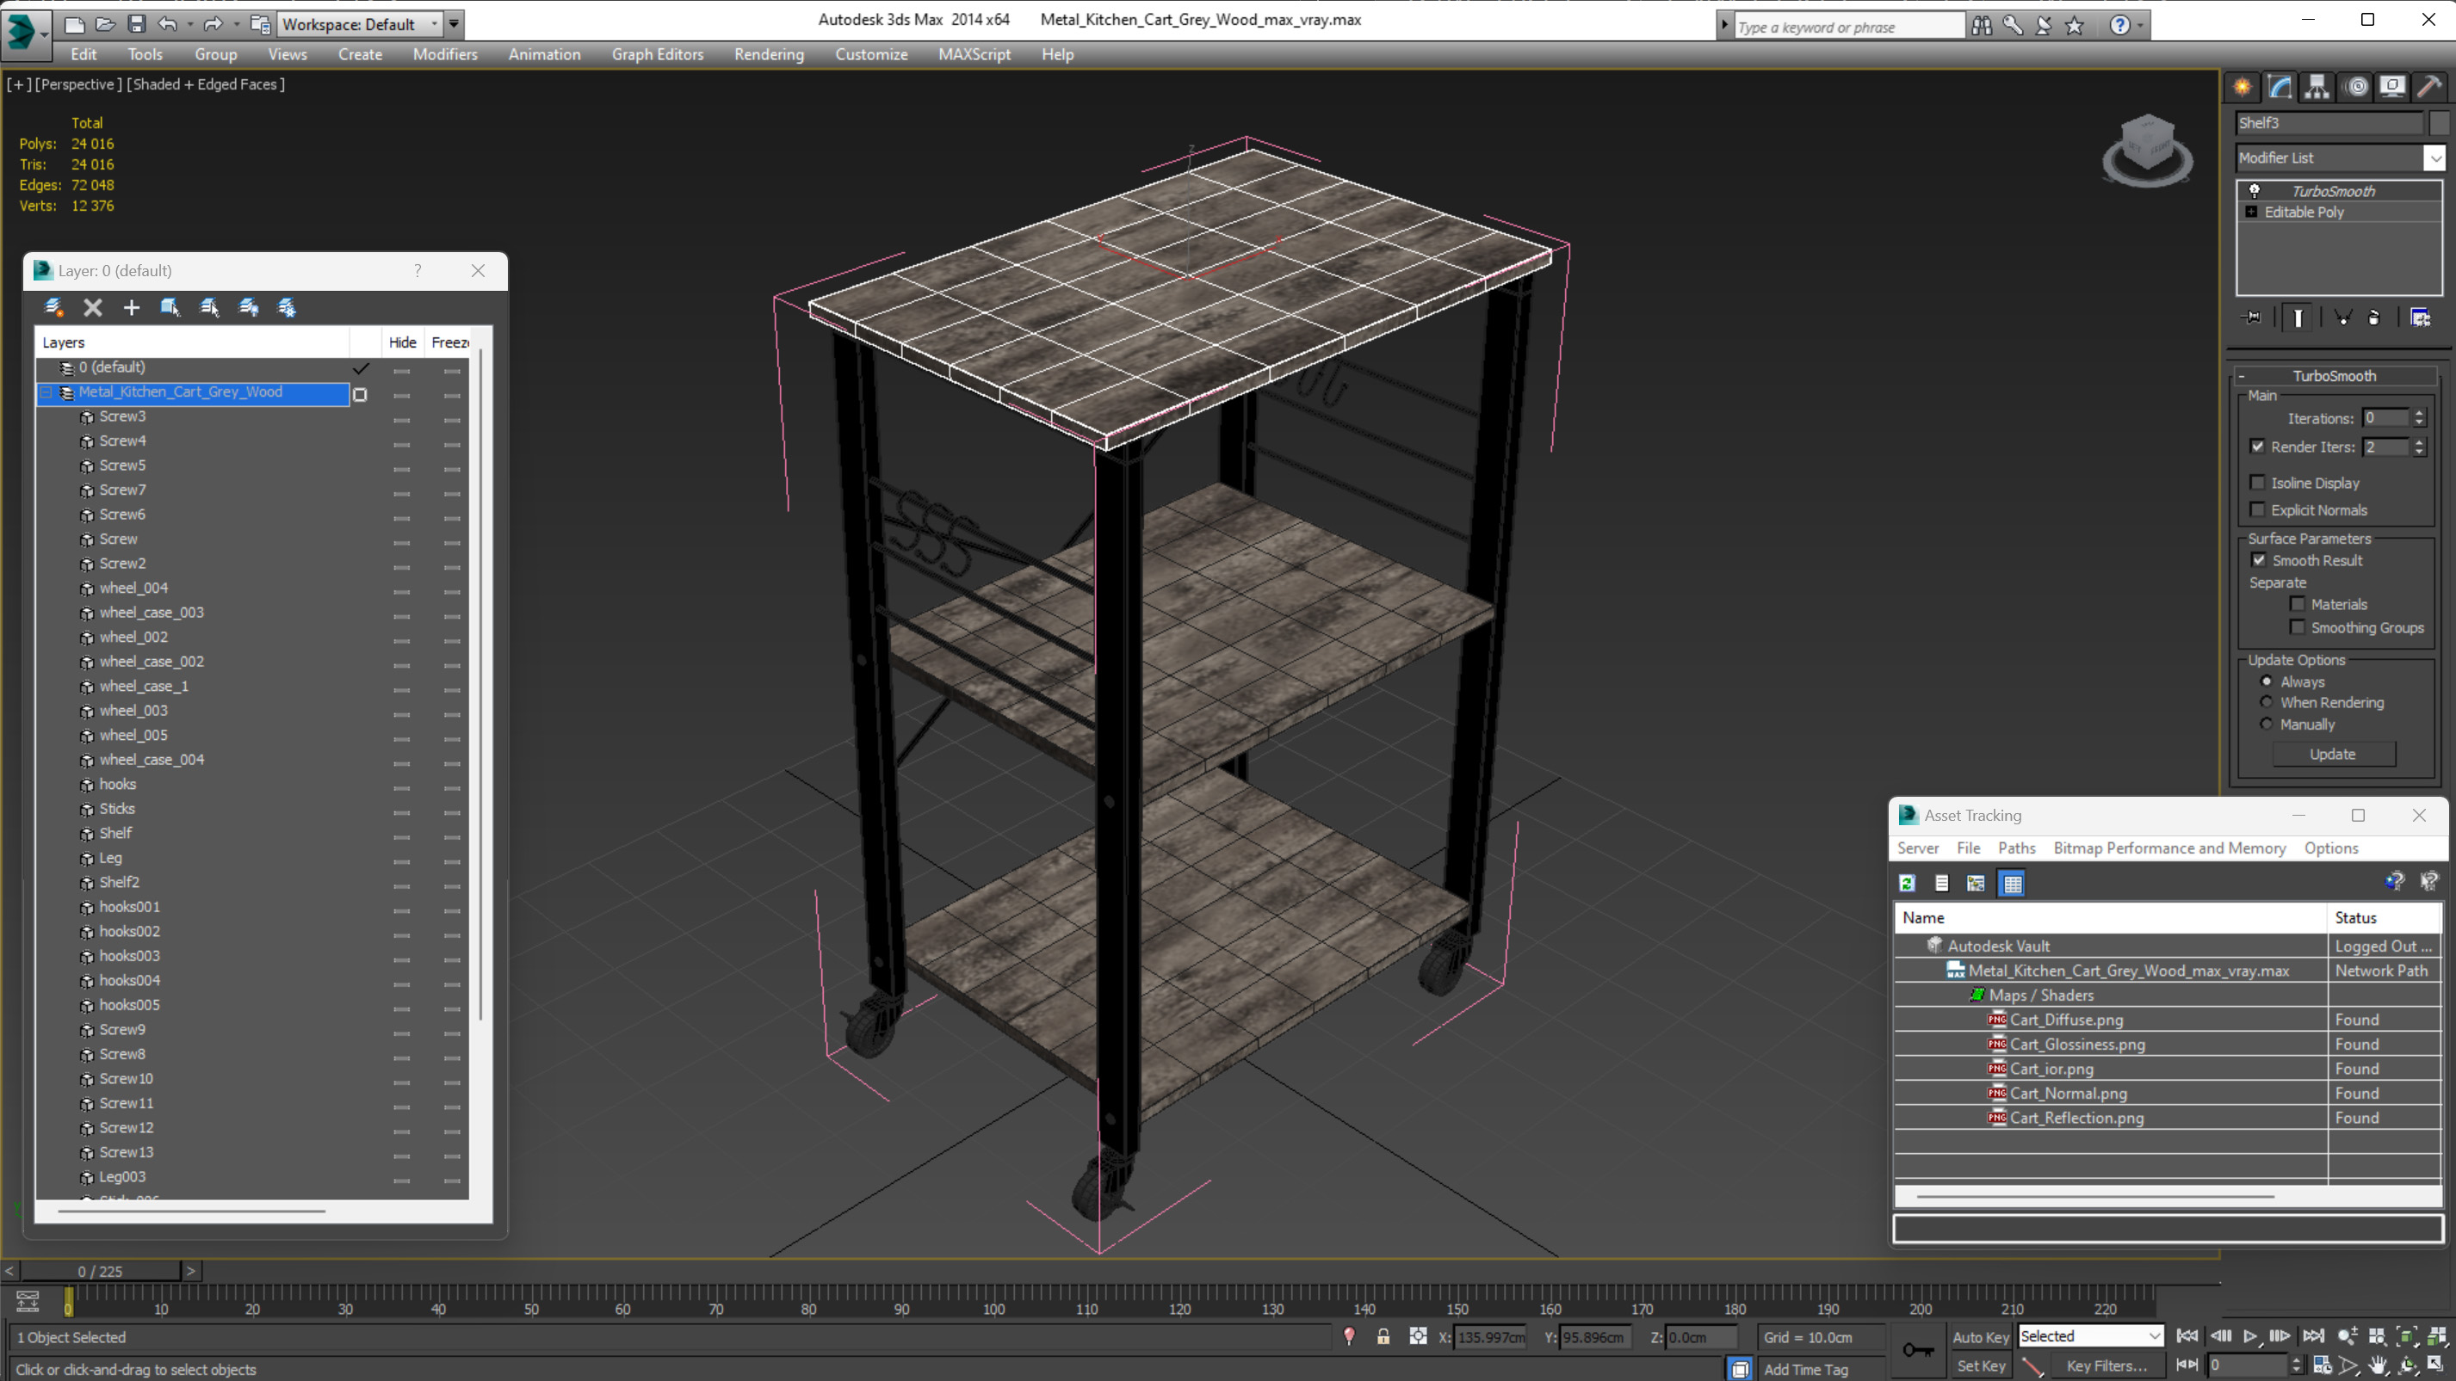Screen dimensions: 2456x1381
Task: Select Manually update option
Action: coord(2267,724)
